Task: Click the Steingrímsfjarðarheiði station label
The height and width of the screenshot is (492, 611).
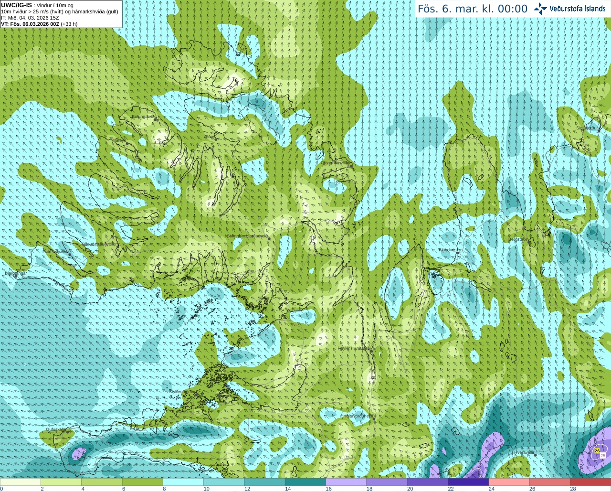Action: point(247,236)
